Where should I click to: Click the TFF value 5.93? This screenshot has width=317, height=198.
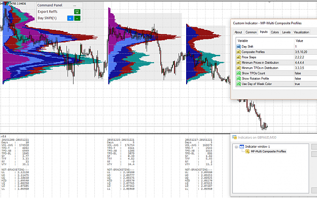(x=209, y=159)
